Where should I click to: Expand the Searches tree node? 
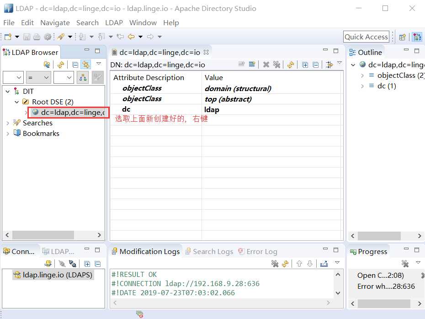pyautogui.click(x=8, y=123)
